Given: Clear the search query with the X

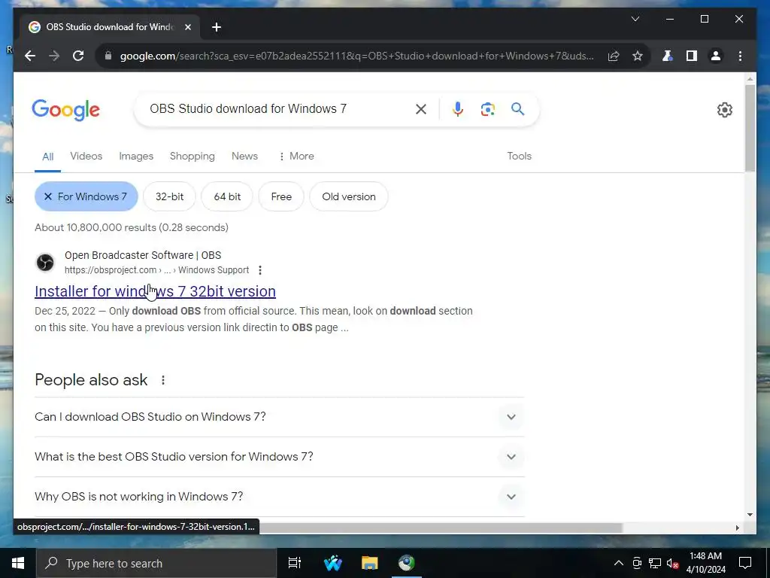Looking at the screenshot, I should click(x=421, y=109).
